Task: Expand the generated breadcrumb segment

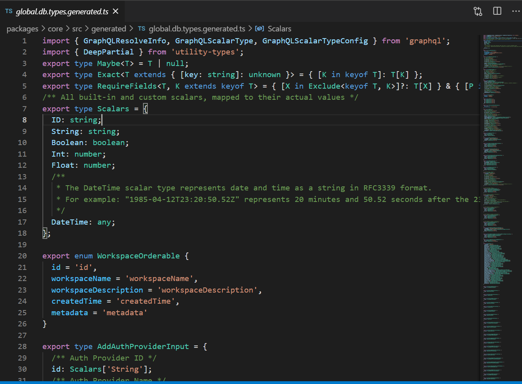Action: (x=108, y=29)
